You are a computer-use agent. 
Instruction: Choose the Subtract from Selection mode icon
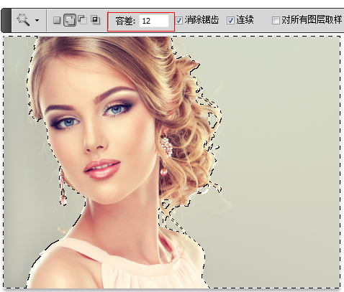83,20
